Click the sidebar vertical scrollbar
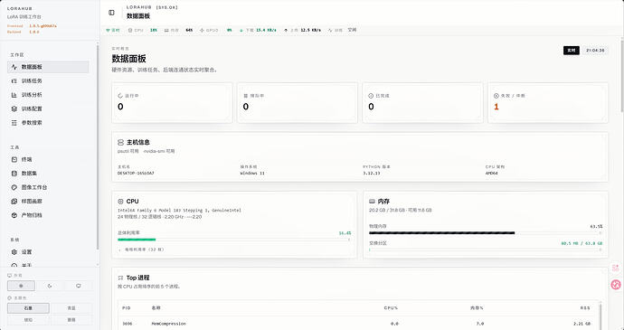Screen dimensions: 624x330 click(x=98, y=146)
